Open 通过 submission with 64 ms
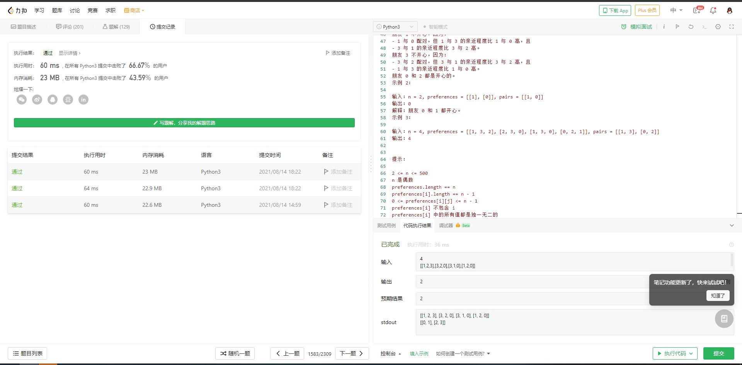 click(x=17, y=188)
